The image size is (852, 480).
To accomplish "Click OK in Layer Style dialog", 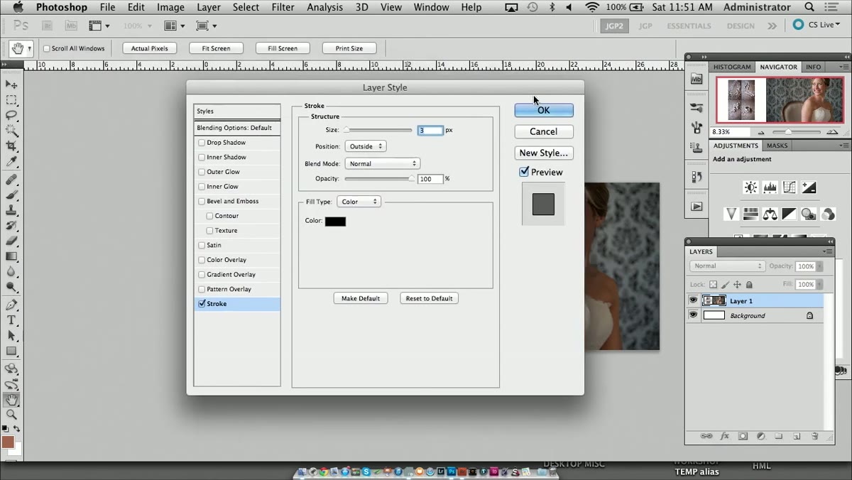I will click(544, 110).
